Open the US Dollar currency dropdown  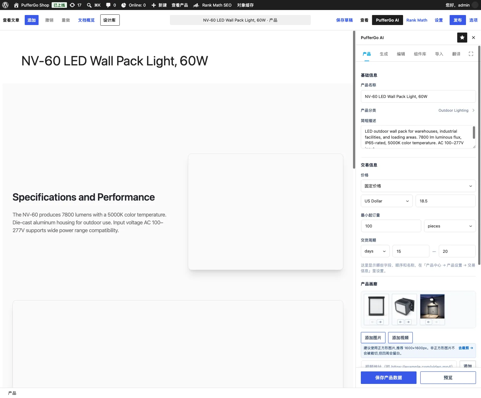click(x=387, y=201)
